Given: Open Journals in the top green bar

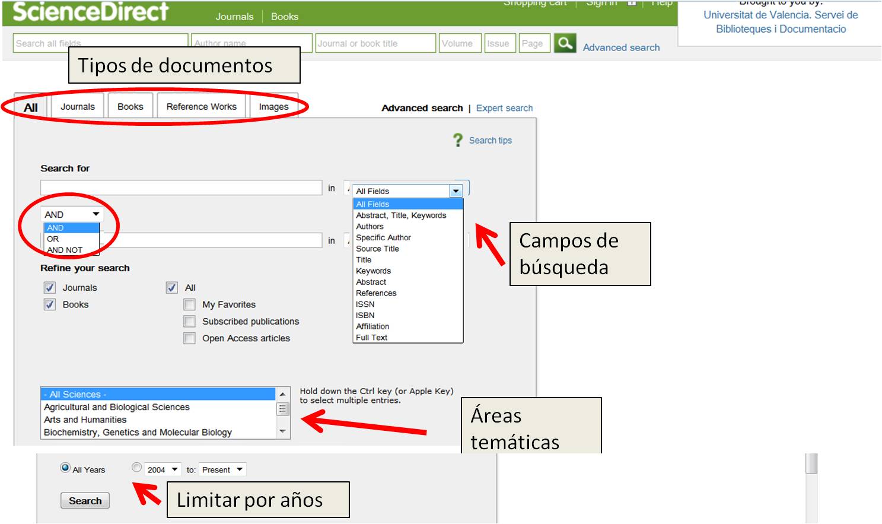Looking at the screenshot, I should point(234,17).
